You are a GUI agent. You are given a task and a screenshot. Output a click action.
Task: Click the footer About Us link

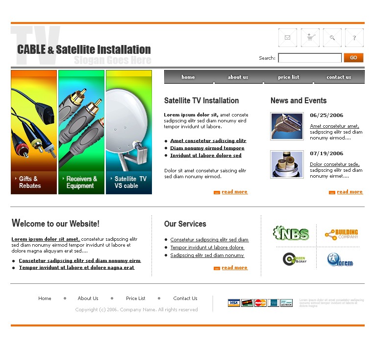point(88,298)
